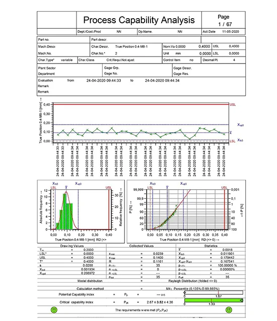Click the 'Gage Grp.' label

[111, 68]
